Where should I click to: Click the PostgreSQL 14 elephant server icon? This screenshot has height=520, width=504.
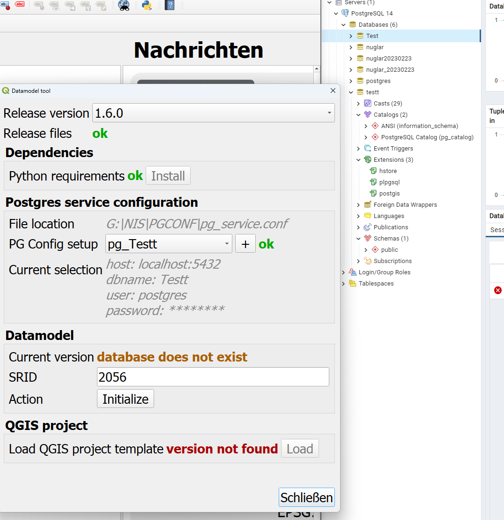pyautogui.click(x=346, y=13)
